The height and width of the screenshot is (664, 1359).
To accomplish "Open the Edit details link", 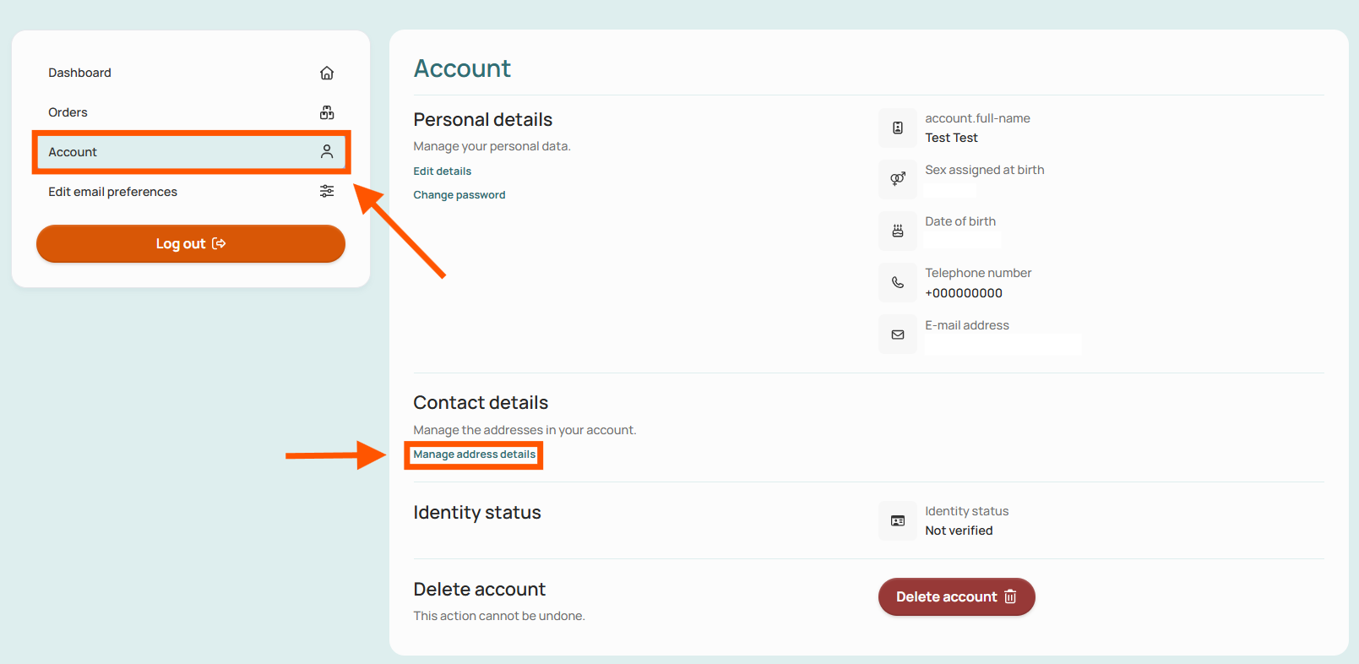I will (442, 171).
